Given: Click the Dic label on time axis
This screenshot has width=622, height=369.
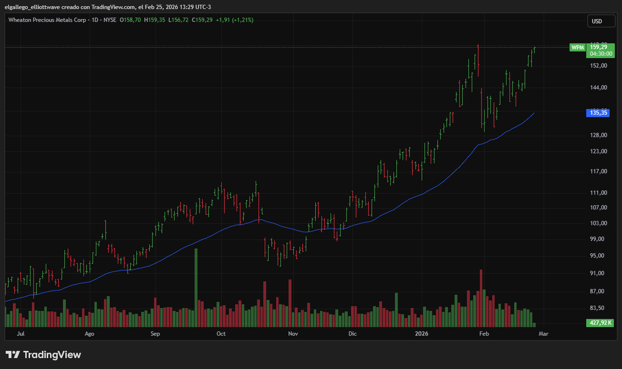Looking at the screenshot, I should coord(353,334).
